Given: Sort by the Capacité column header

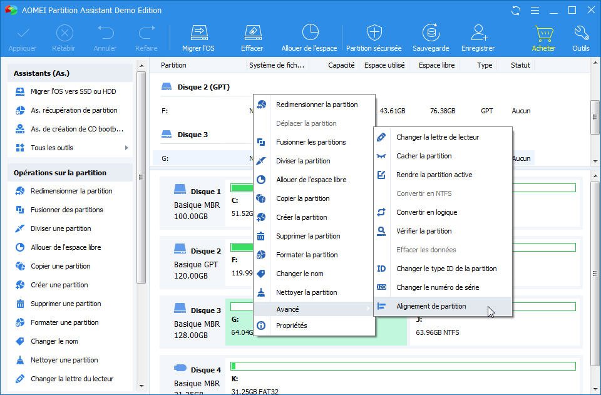Looking at the screenshot, I should [341, 66].
